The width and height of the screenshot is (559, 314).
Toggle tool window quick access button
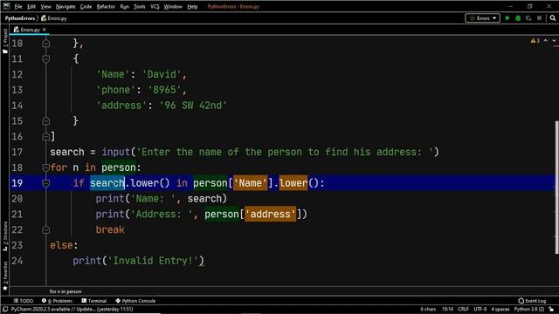click(x=5, y=309)
